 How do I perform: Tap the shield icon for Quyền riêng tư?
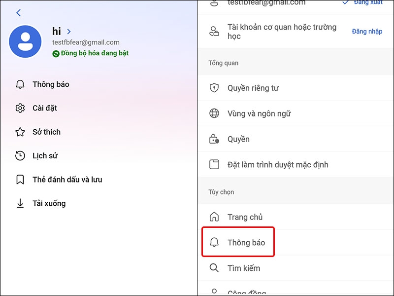[x=214, y=88]
